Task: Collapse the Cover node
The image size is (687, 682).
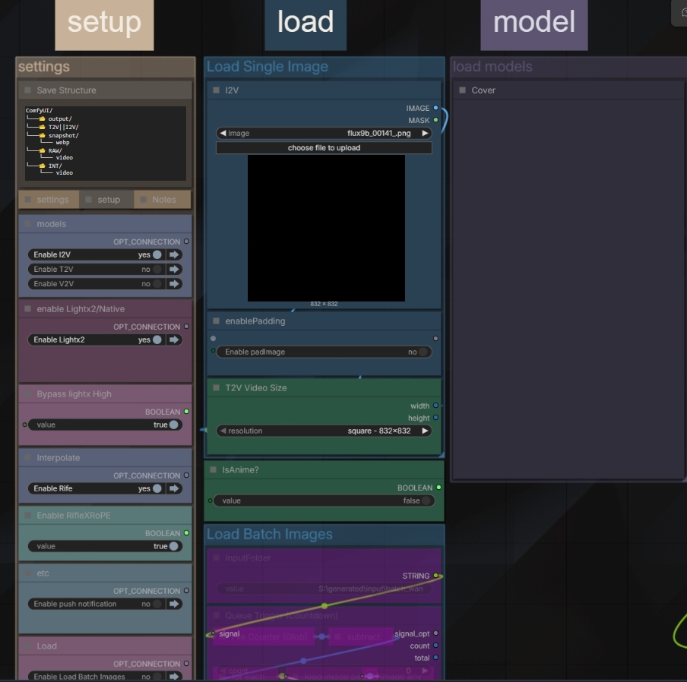Action: click(x=462, y=90)
